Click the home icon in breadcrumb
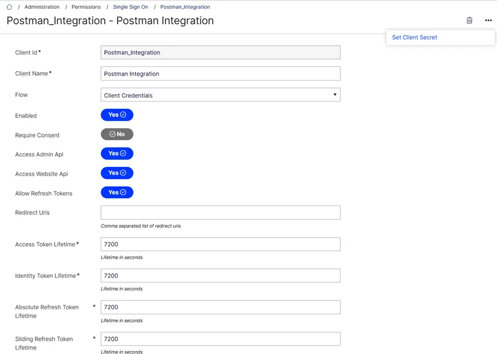 point(9,7)
